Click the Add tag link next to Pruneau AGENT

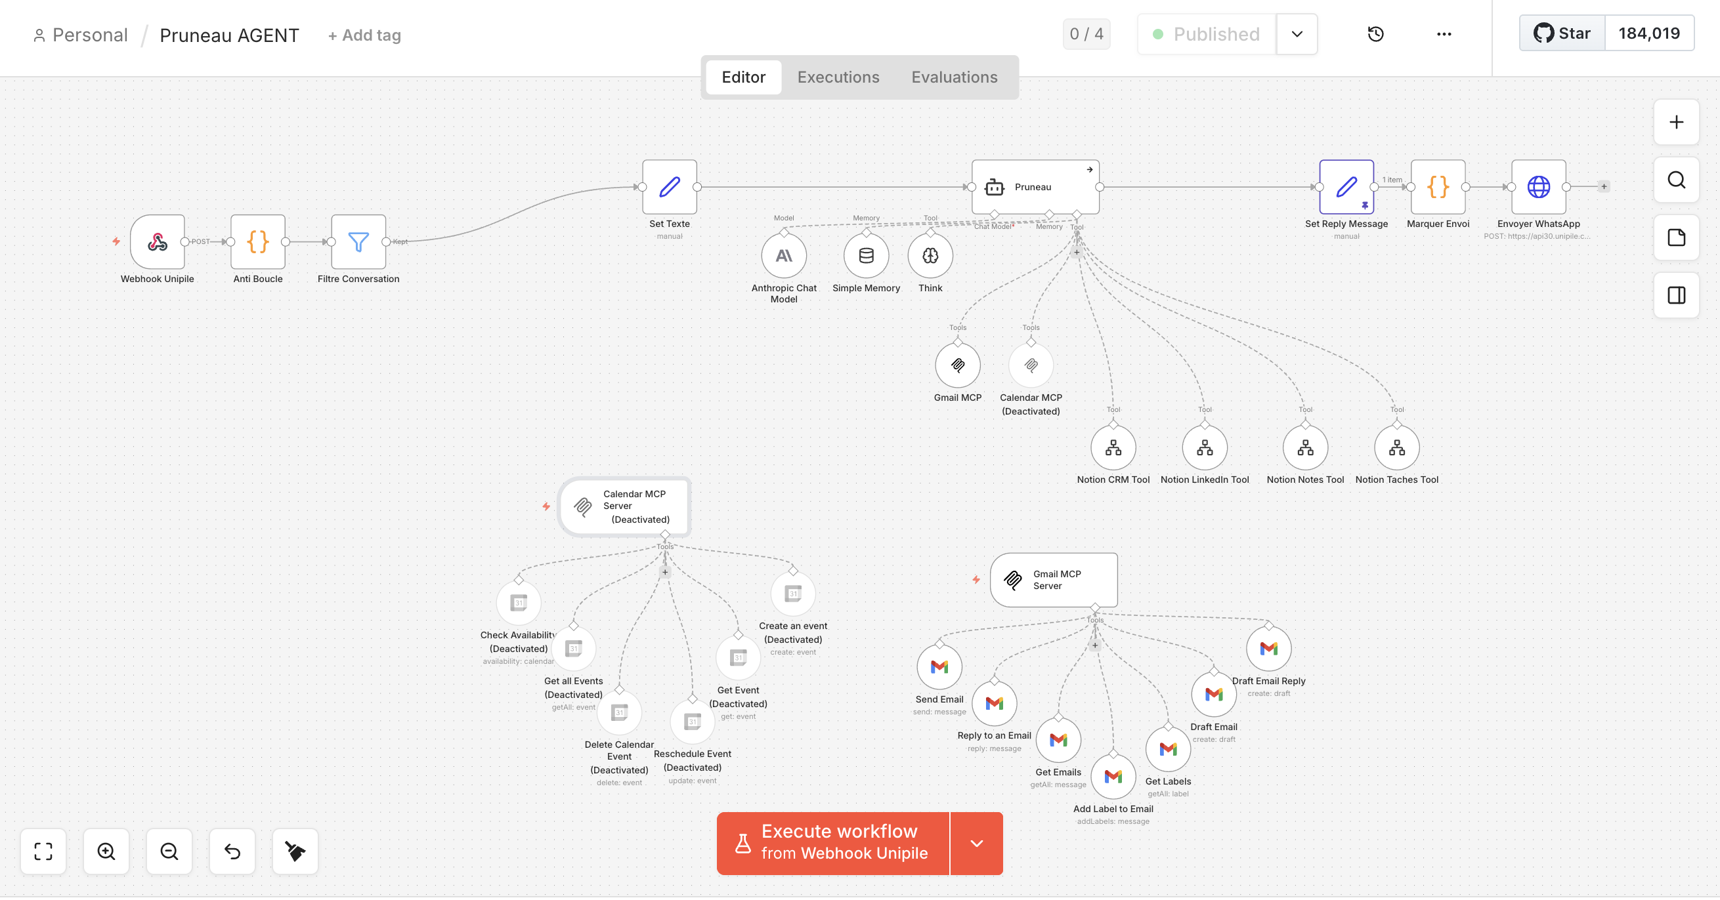click(364, 35)
